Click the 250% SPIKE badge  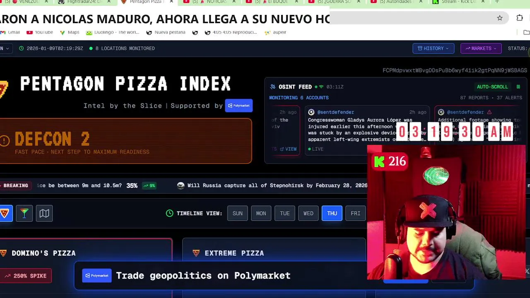26,276
